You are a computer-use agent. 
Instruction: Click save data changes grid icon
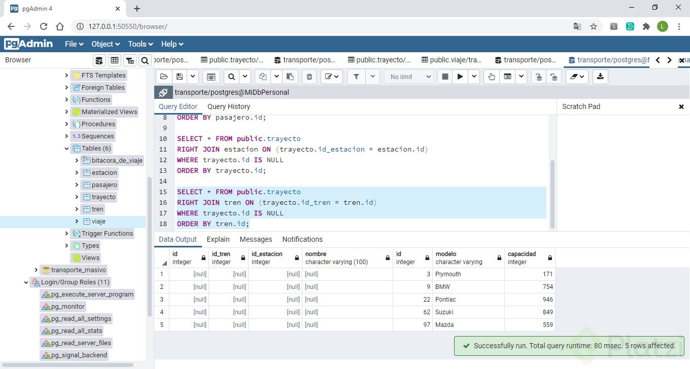(211, 77)
